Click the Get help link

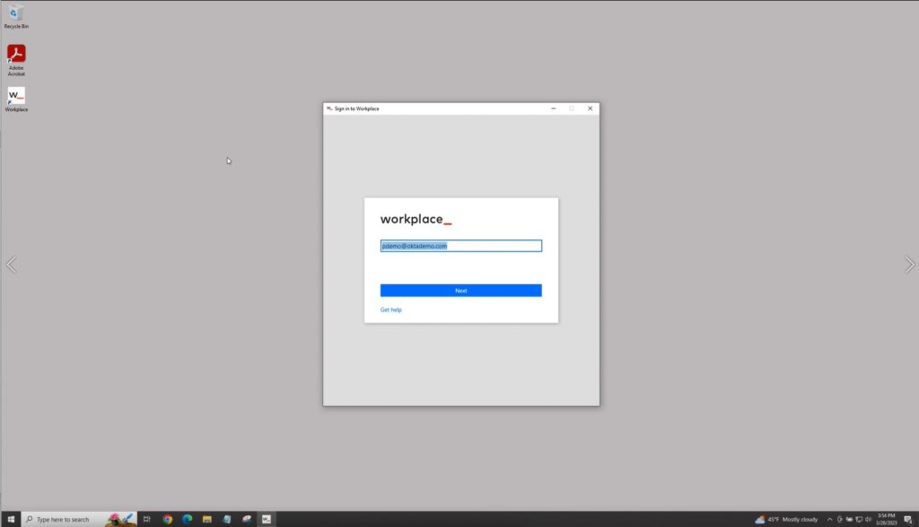pyautogui.click(x=391, y=310)
